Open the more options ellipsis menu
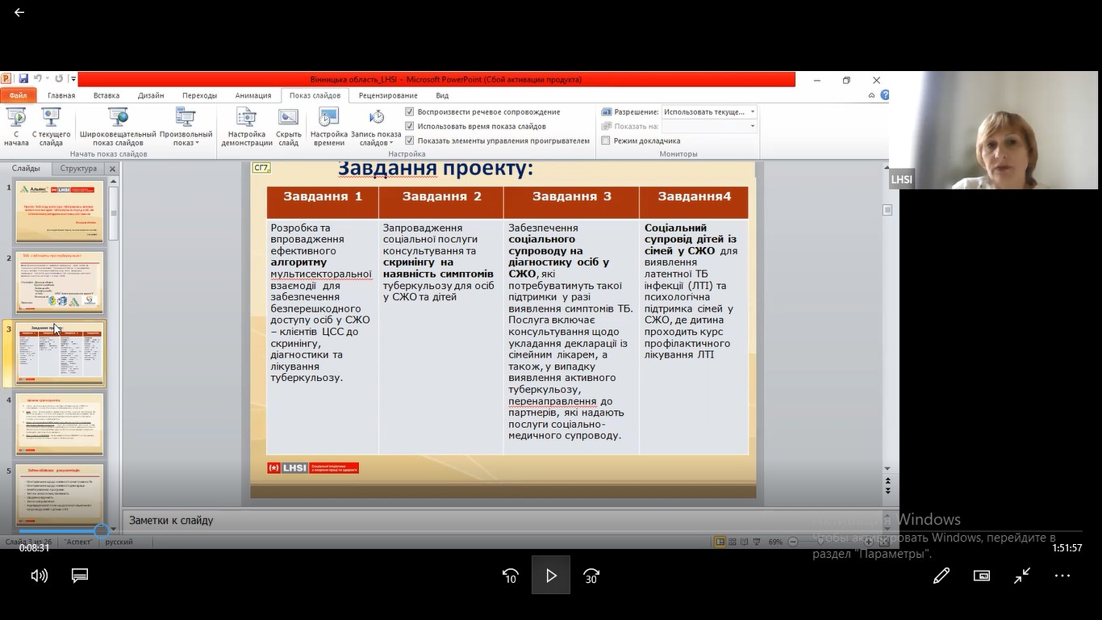The width and height of the screenshot is (1102, 620). point(1062,576)
